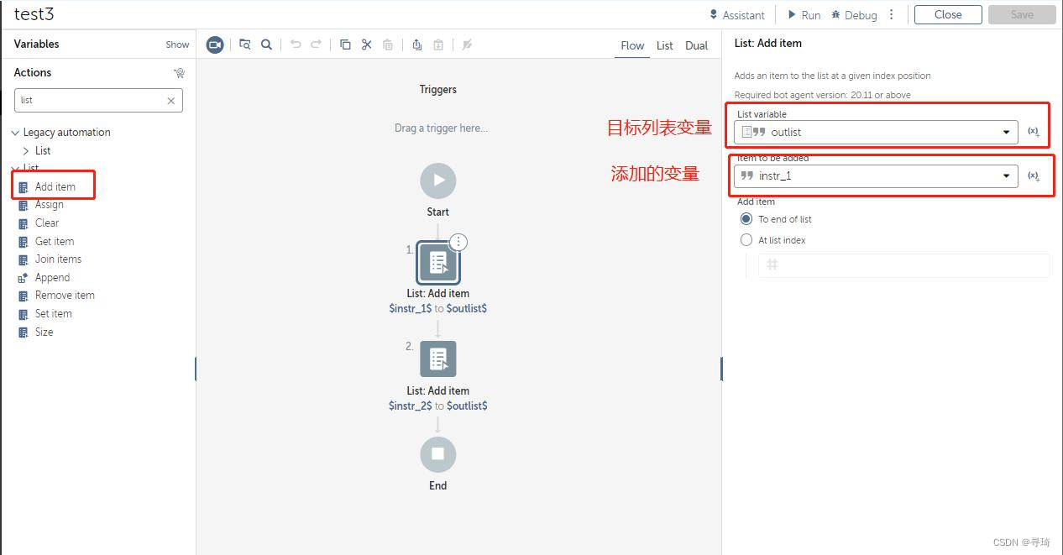Switch to the Dual view tab
The image size is (1063, 555).
click(696, 46)
